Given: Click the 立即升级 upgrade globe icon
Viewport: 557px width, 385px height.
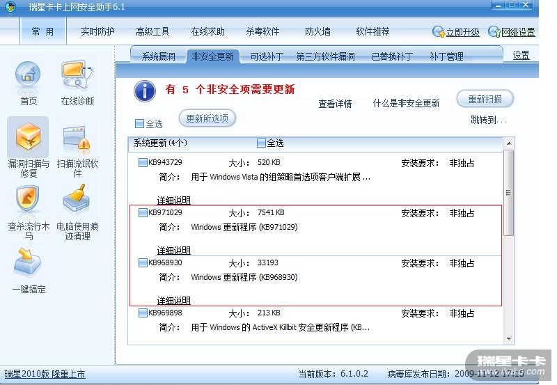Looking at the screenshot, I should click(439, 31).
